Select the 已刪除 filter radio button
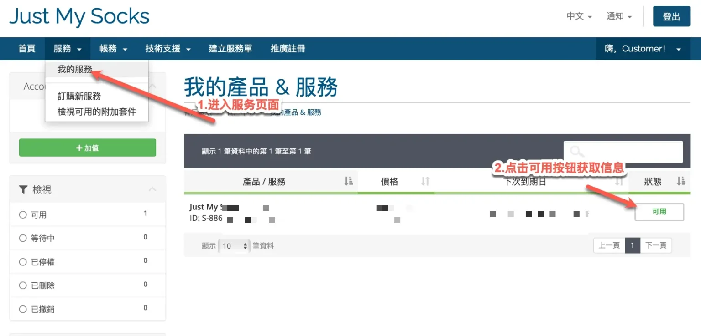Viewport: 701px width, 336px height. pyautogui.click(x=23, y=286)
